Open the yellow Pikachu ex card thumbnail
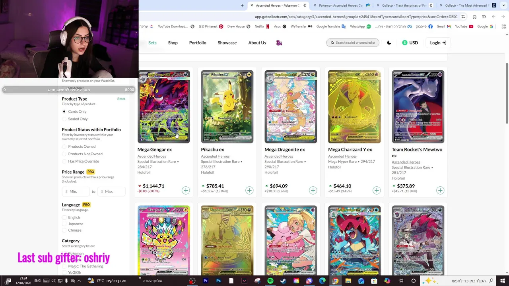 [x=227, y=107]
